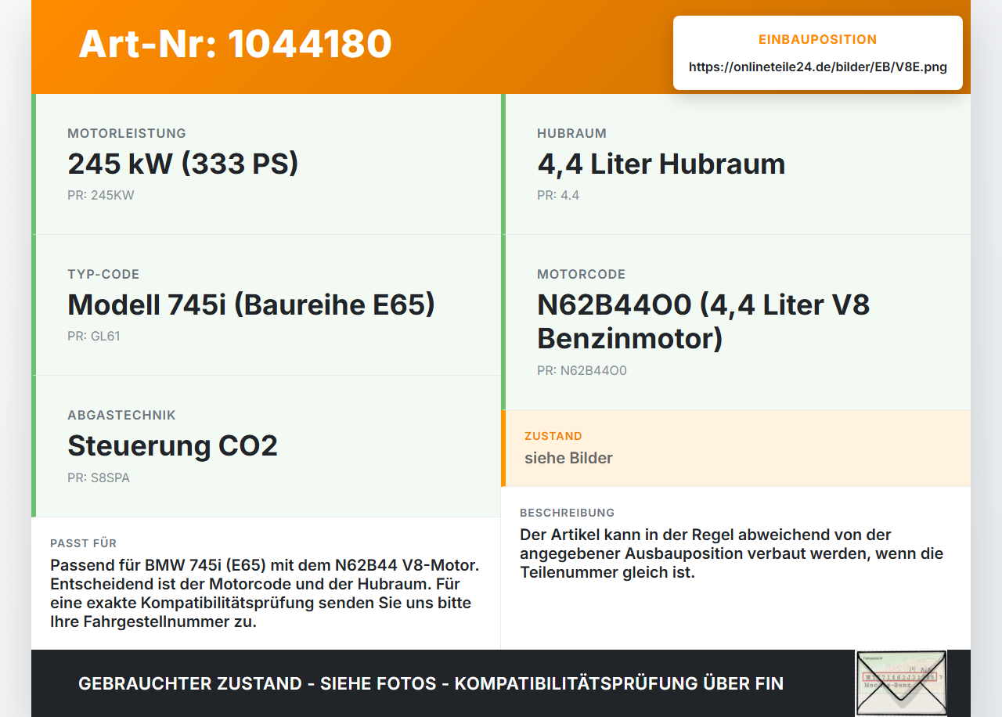Image resolution: width=1002 pixels, height=717 pixels.
Task: Select the PR: N62B44O0 text
Action: pyautogui.click(x=582, y=370)
